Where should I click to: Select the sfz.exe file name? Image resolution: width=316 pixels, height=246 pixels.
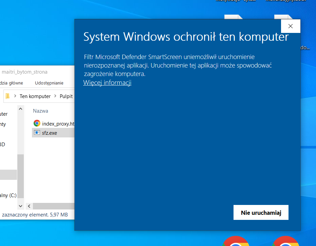click(49, 133)
